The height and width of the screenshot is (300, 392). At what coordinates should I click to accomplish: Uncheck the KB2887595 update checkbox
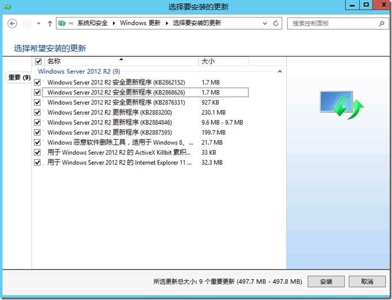click(37, 132)
